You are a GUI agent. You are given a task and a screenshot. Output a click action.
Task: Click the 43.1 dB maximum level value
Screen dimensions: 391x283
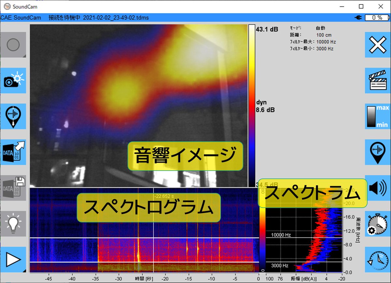coord(267,29)
